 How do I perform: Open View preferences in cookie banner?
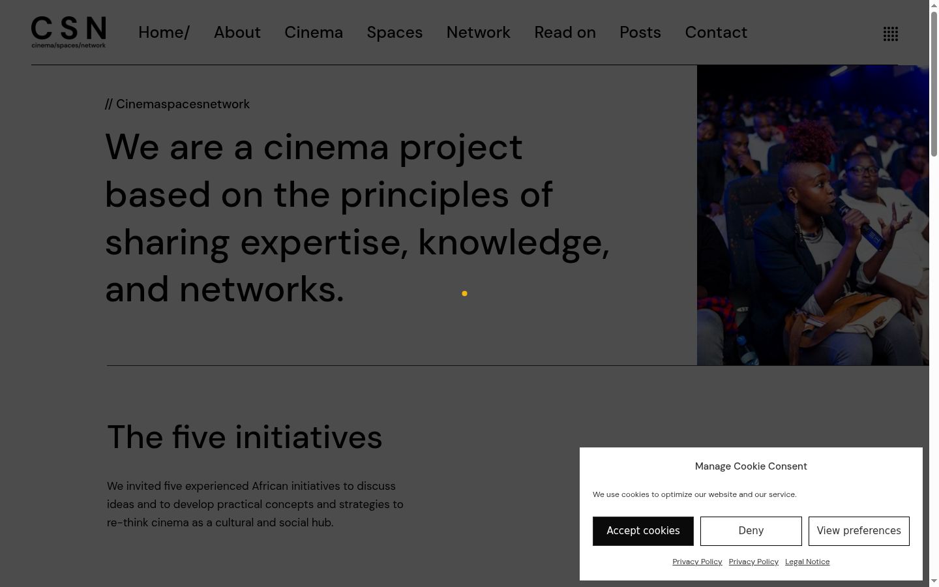(859, 531)
